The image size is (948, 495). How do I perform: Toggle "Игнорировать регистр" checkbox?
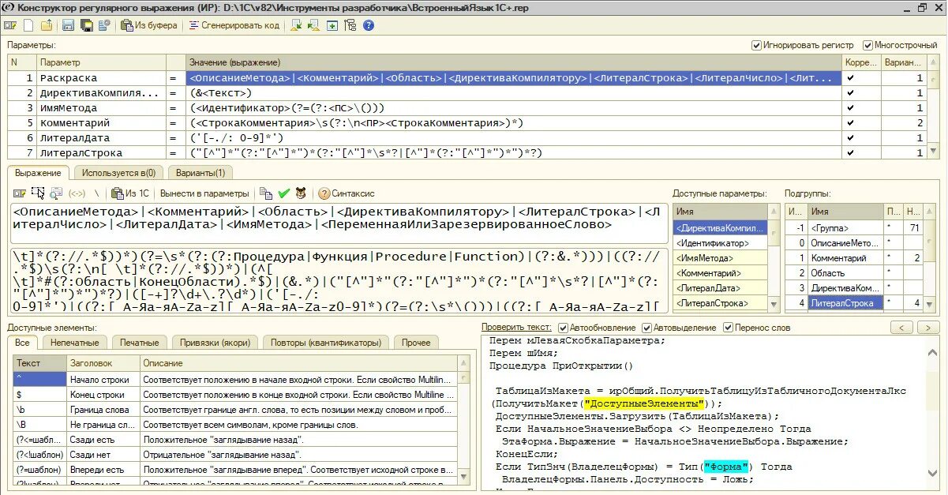(x=756, y=45)
